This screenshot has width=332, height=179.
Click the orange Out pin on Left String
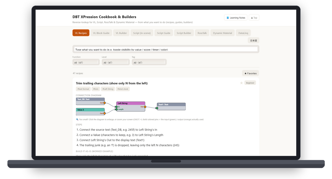click(145, 107)
